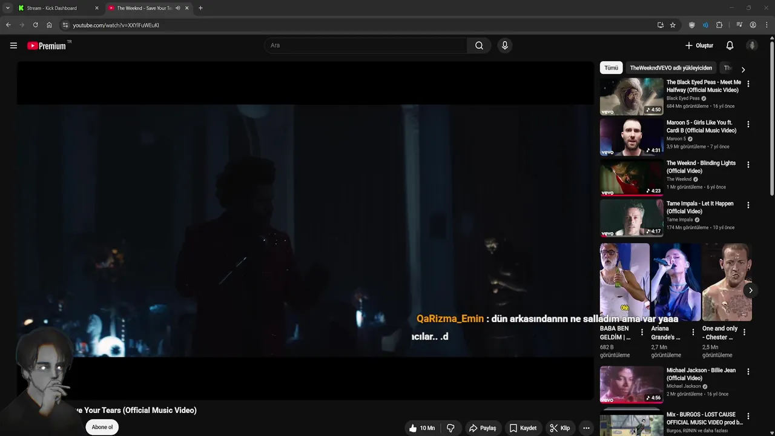
Task: Open Ariana Grande's short thumbnail
Action: (676, 282)
